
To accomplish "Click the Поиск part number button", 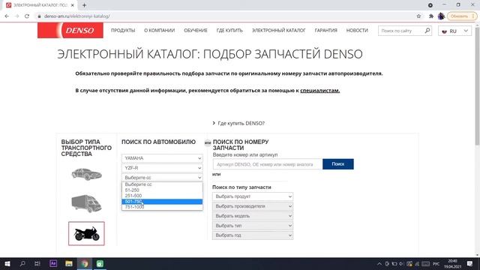I will point(338,164).
